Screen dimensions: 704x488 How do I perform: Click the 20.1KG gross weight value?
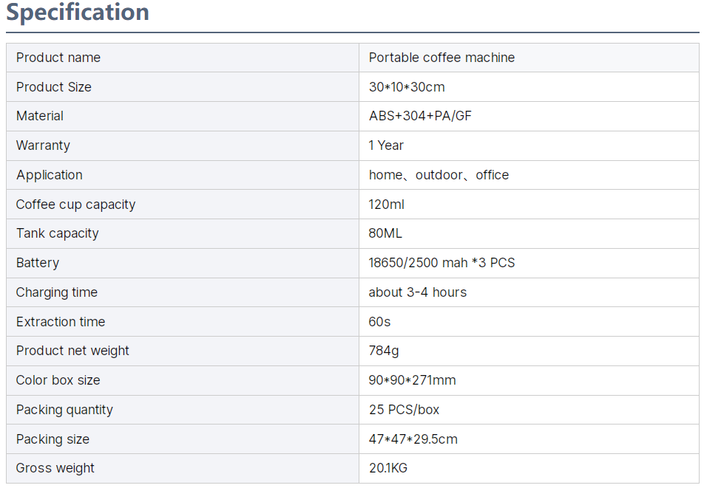[x=388, y=468]
